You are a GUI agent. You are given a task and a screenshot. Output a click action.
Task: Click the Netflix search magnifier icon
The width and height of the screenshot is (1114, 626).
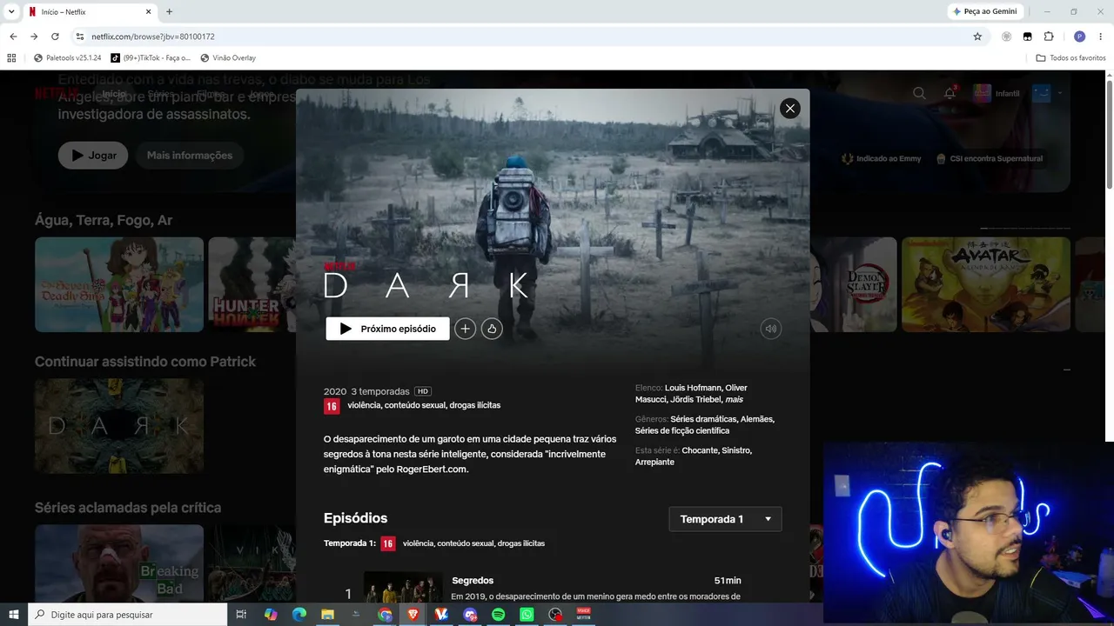coord(919,93)
